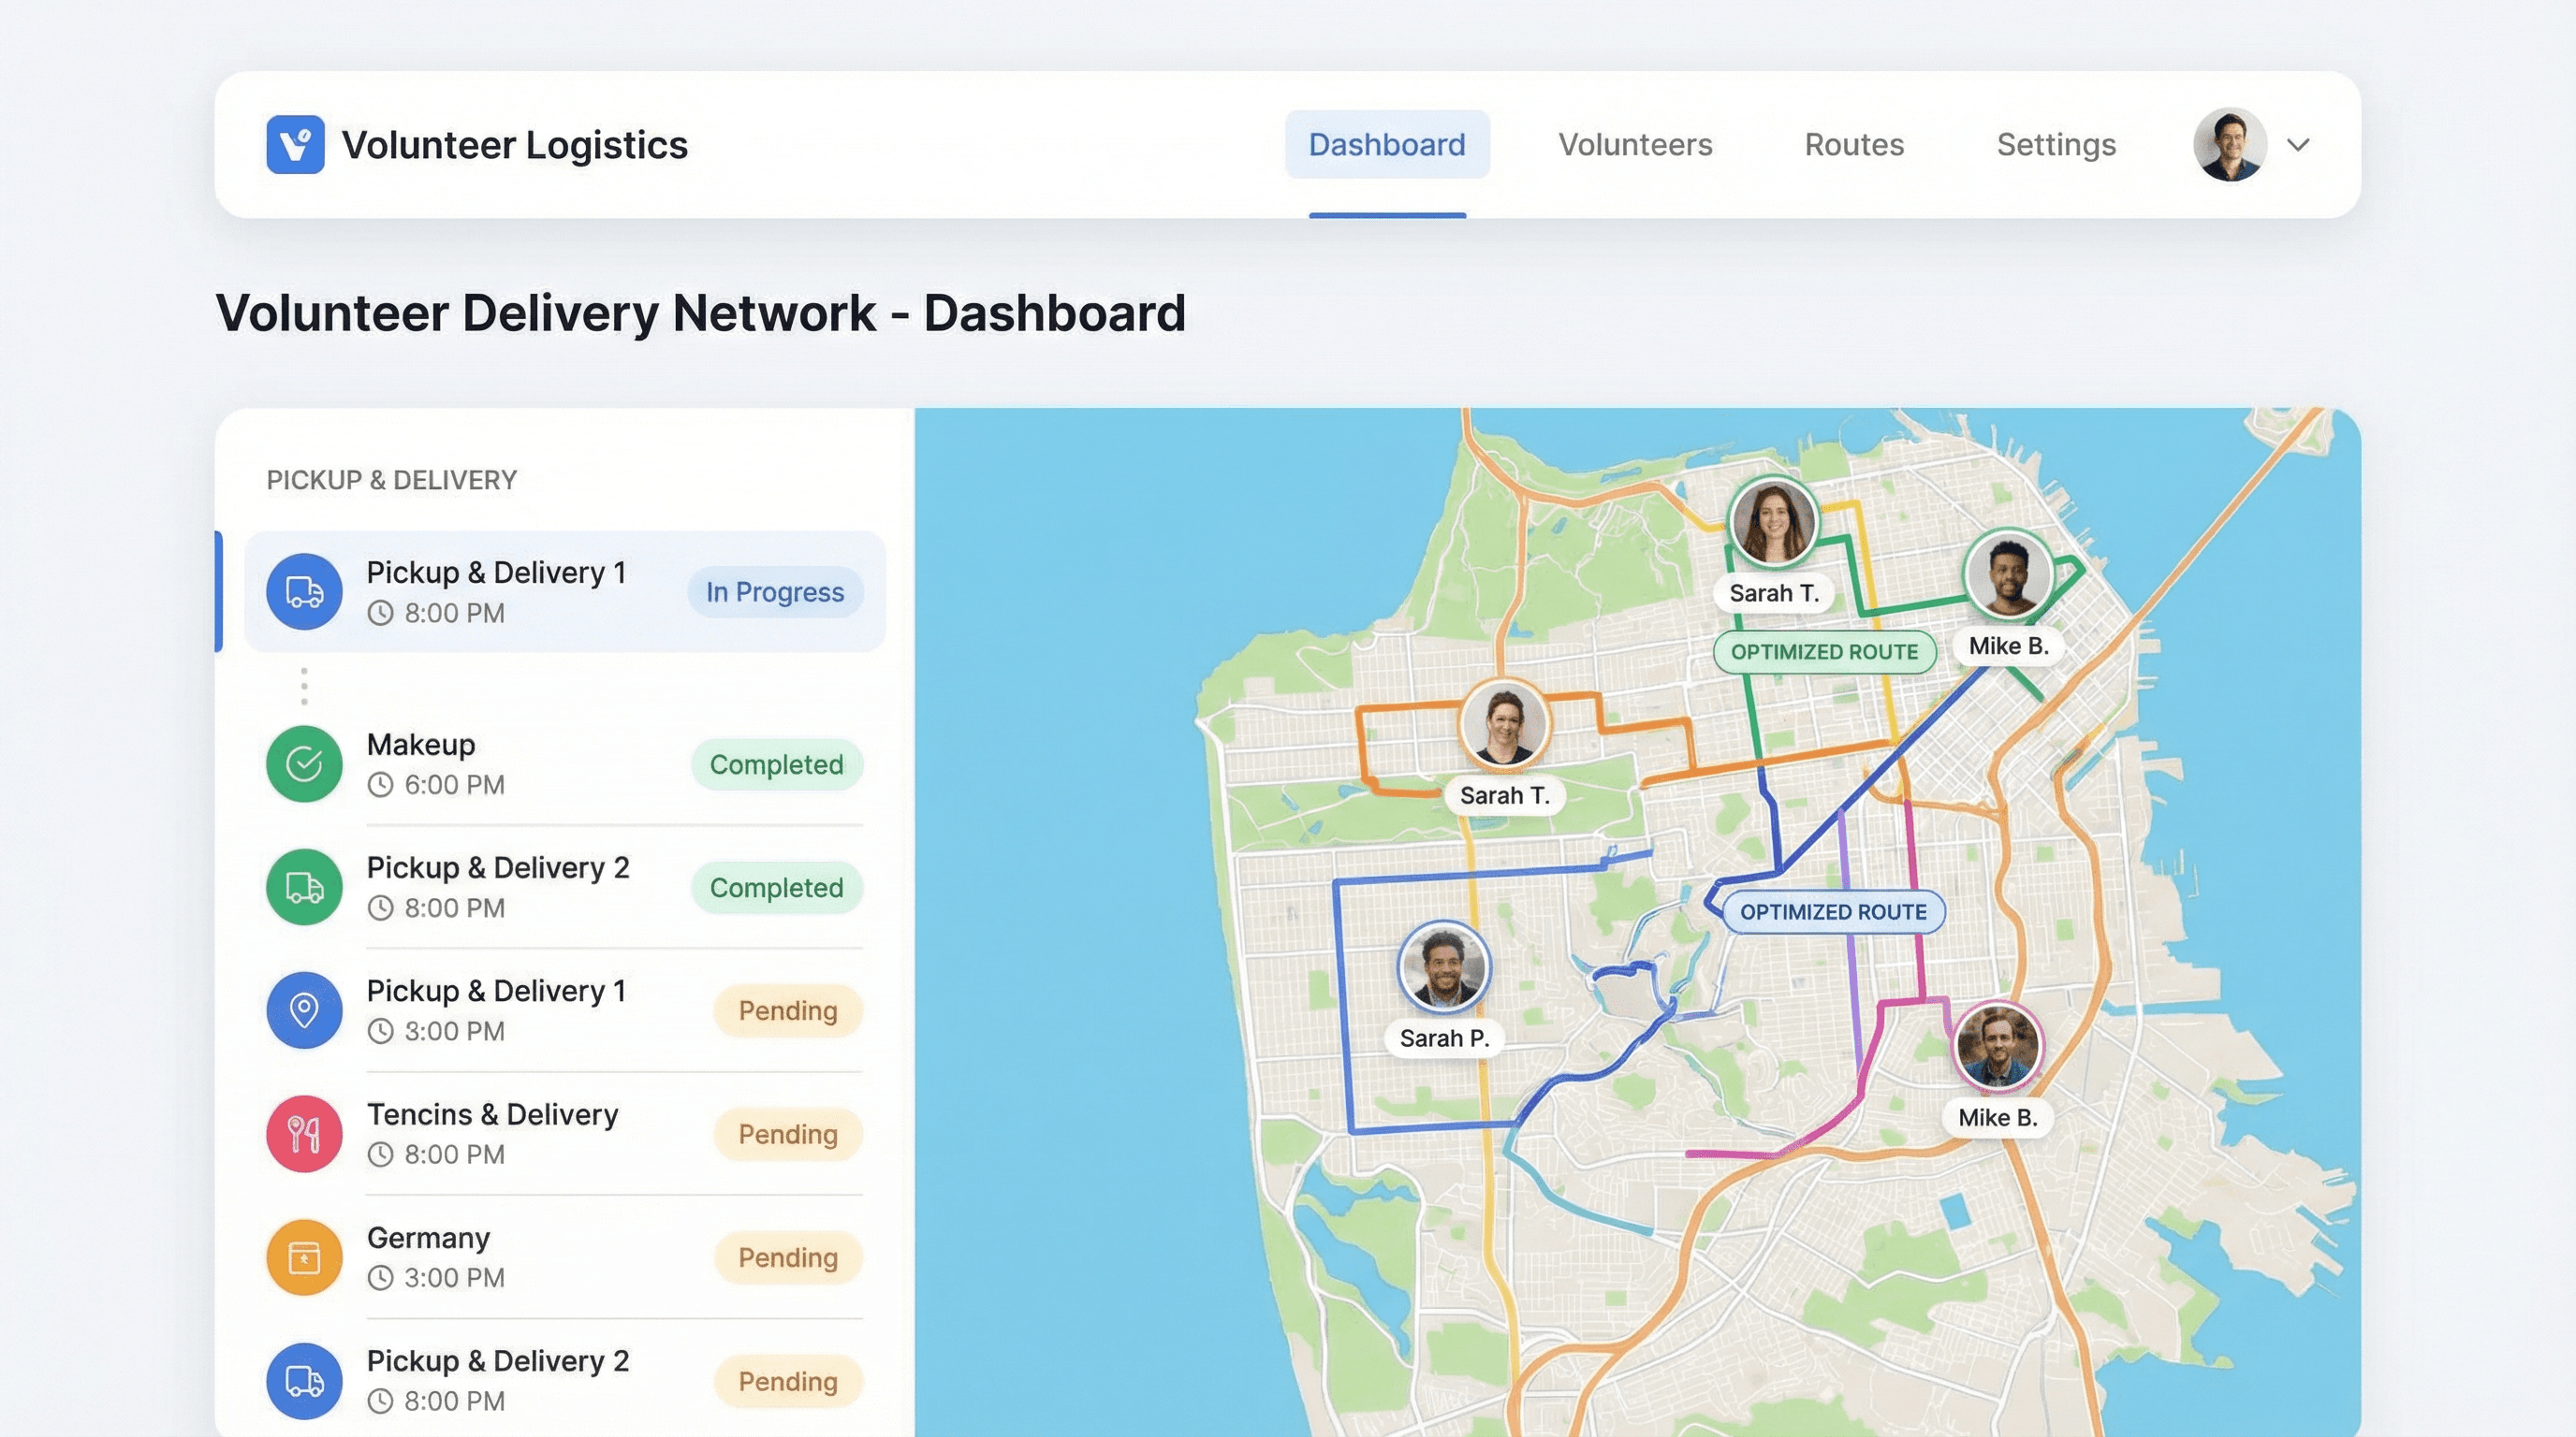
Task: Switch to the Volunteers tab
Action: tap(1634, 145)
